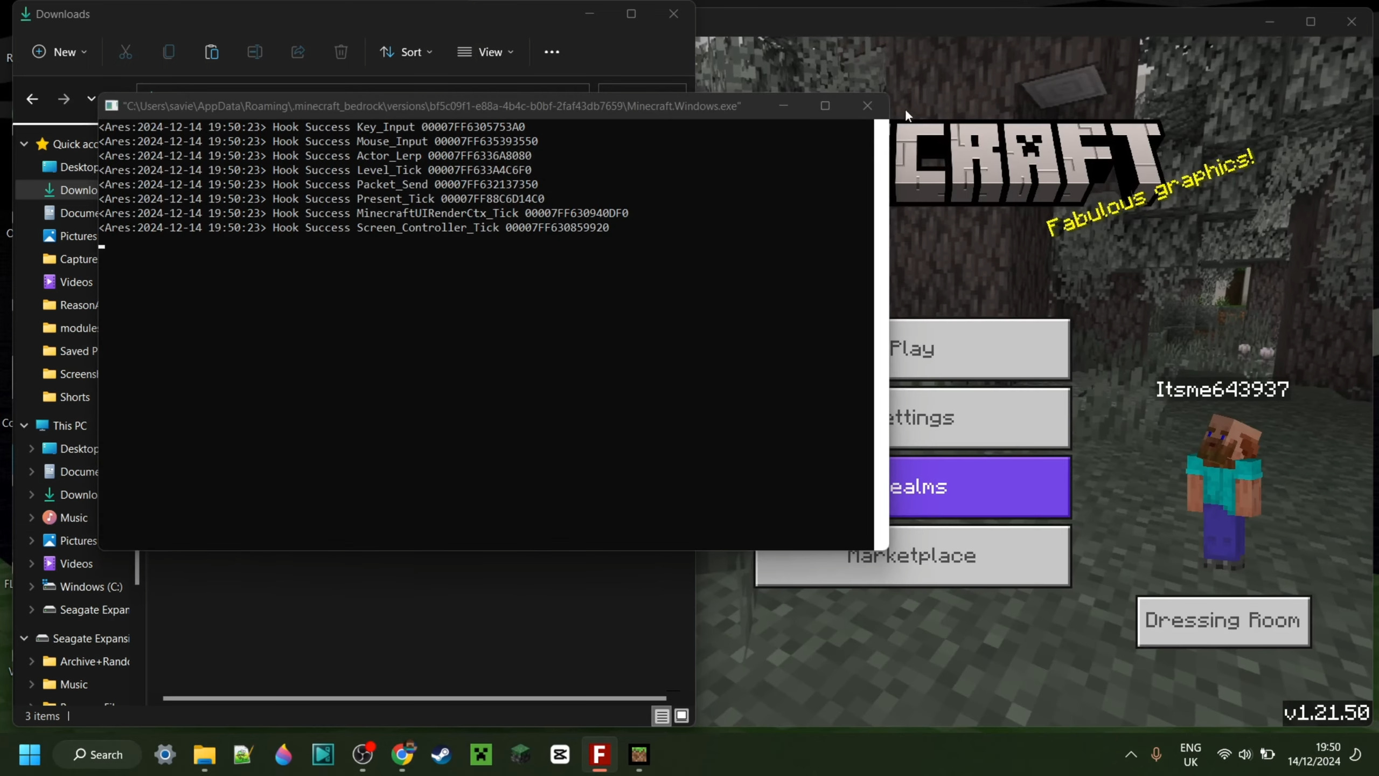Viewport: 1379px width, 776px height.
Task: Select Shorts folder in Quick access
Action: tap(66, 397)
